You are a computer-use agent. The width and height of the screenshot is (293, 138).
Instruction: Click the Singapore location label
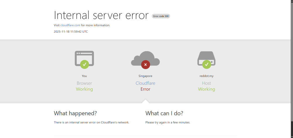tap(145, 76)
